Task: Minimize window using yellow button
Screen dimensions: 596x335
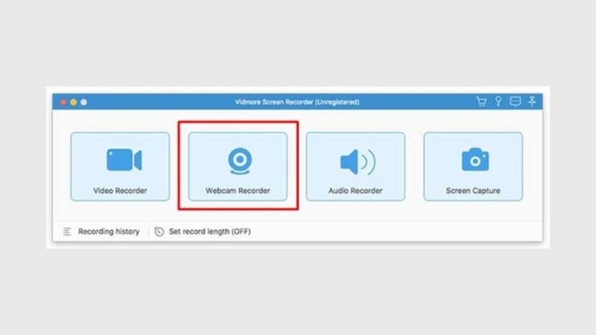Action: pyautogui.click(x=73, y=102)
